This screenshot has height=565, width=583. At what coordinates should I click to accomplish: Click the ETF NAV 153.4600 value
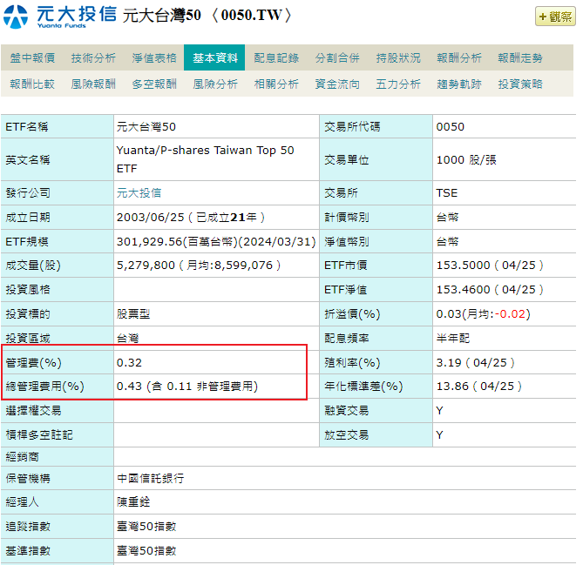[x=464, y=289]
